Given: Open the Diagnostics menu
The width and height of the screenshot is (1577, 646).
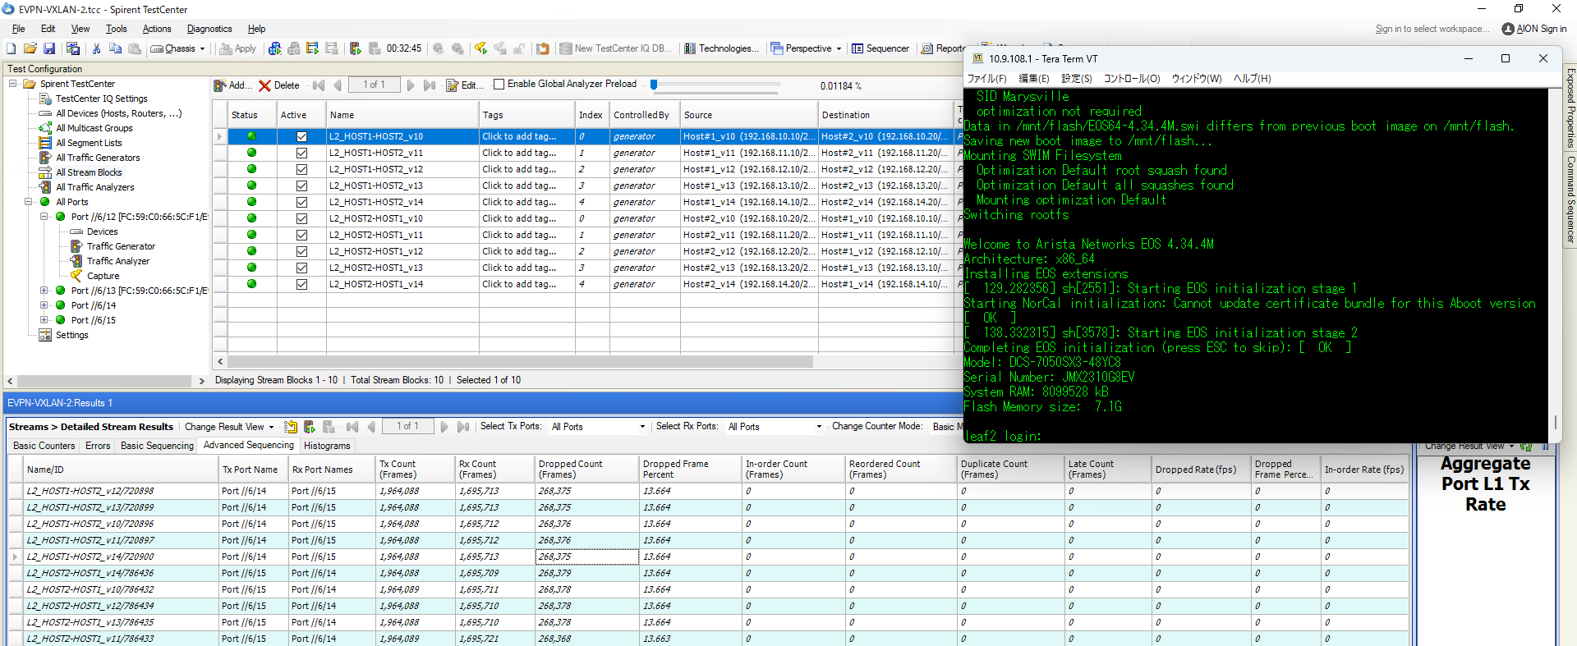Looking at the screenshot, I should [209, 29].
